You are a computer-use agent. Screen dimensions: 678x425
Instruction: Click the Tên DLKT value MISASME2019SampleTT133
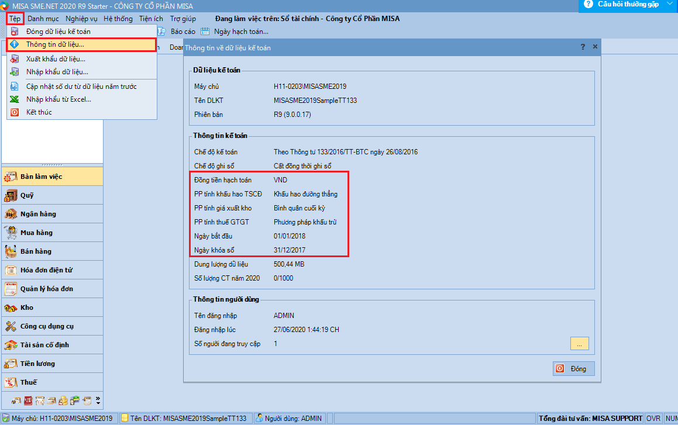point(315,101)
